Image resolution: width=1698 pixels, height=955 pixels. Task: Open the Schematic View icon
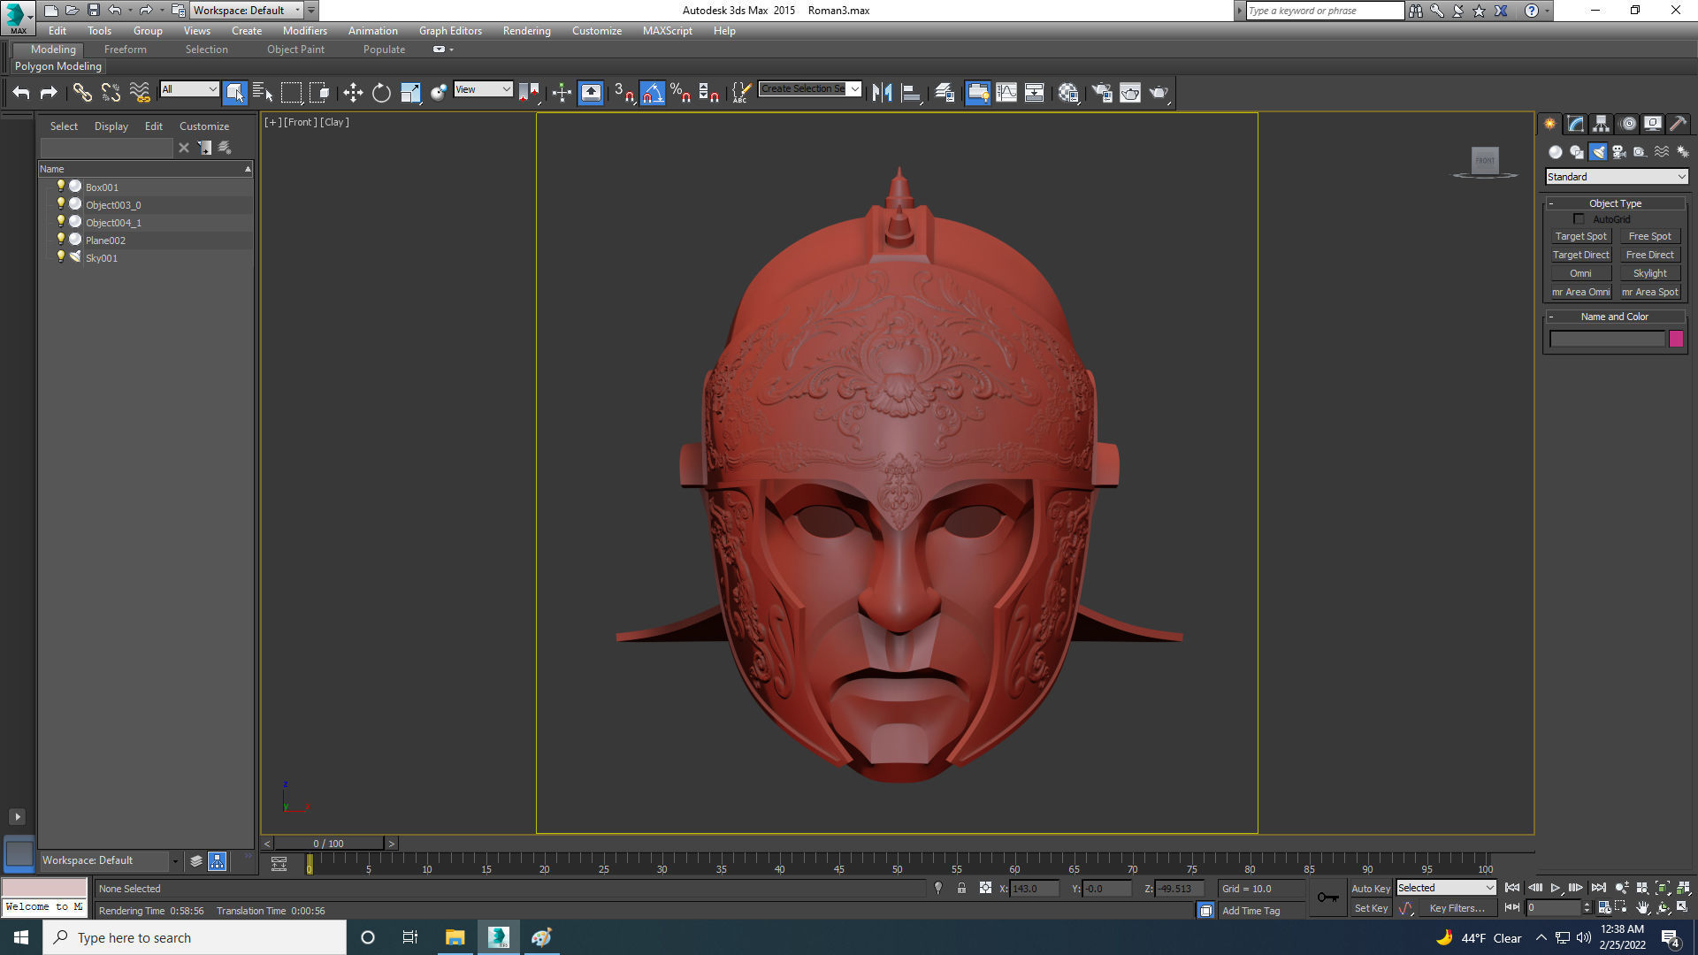[1034, 92]
